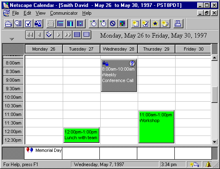
Task: Click the vertical scrollbar thumb
Action: (x=214, y=95)
